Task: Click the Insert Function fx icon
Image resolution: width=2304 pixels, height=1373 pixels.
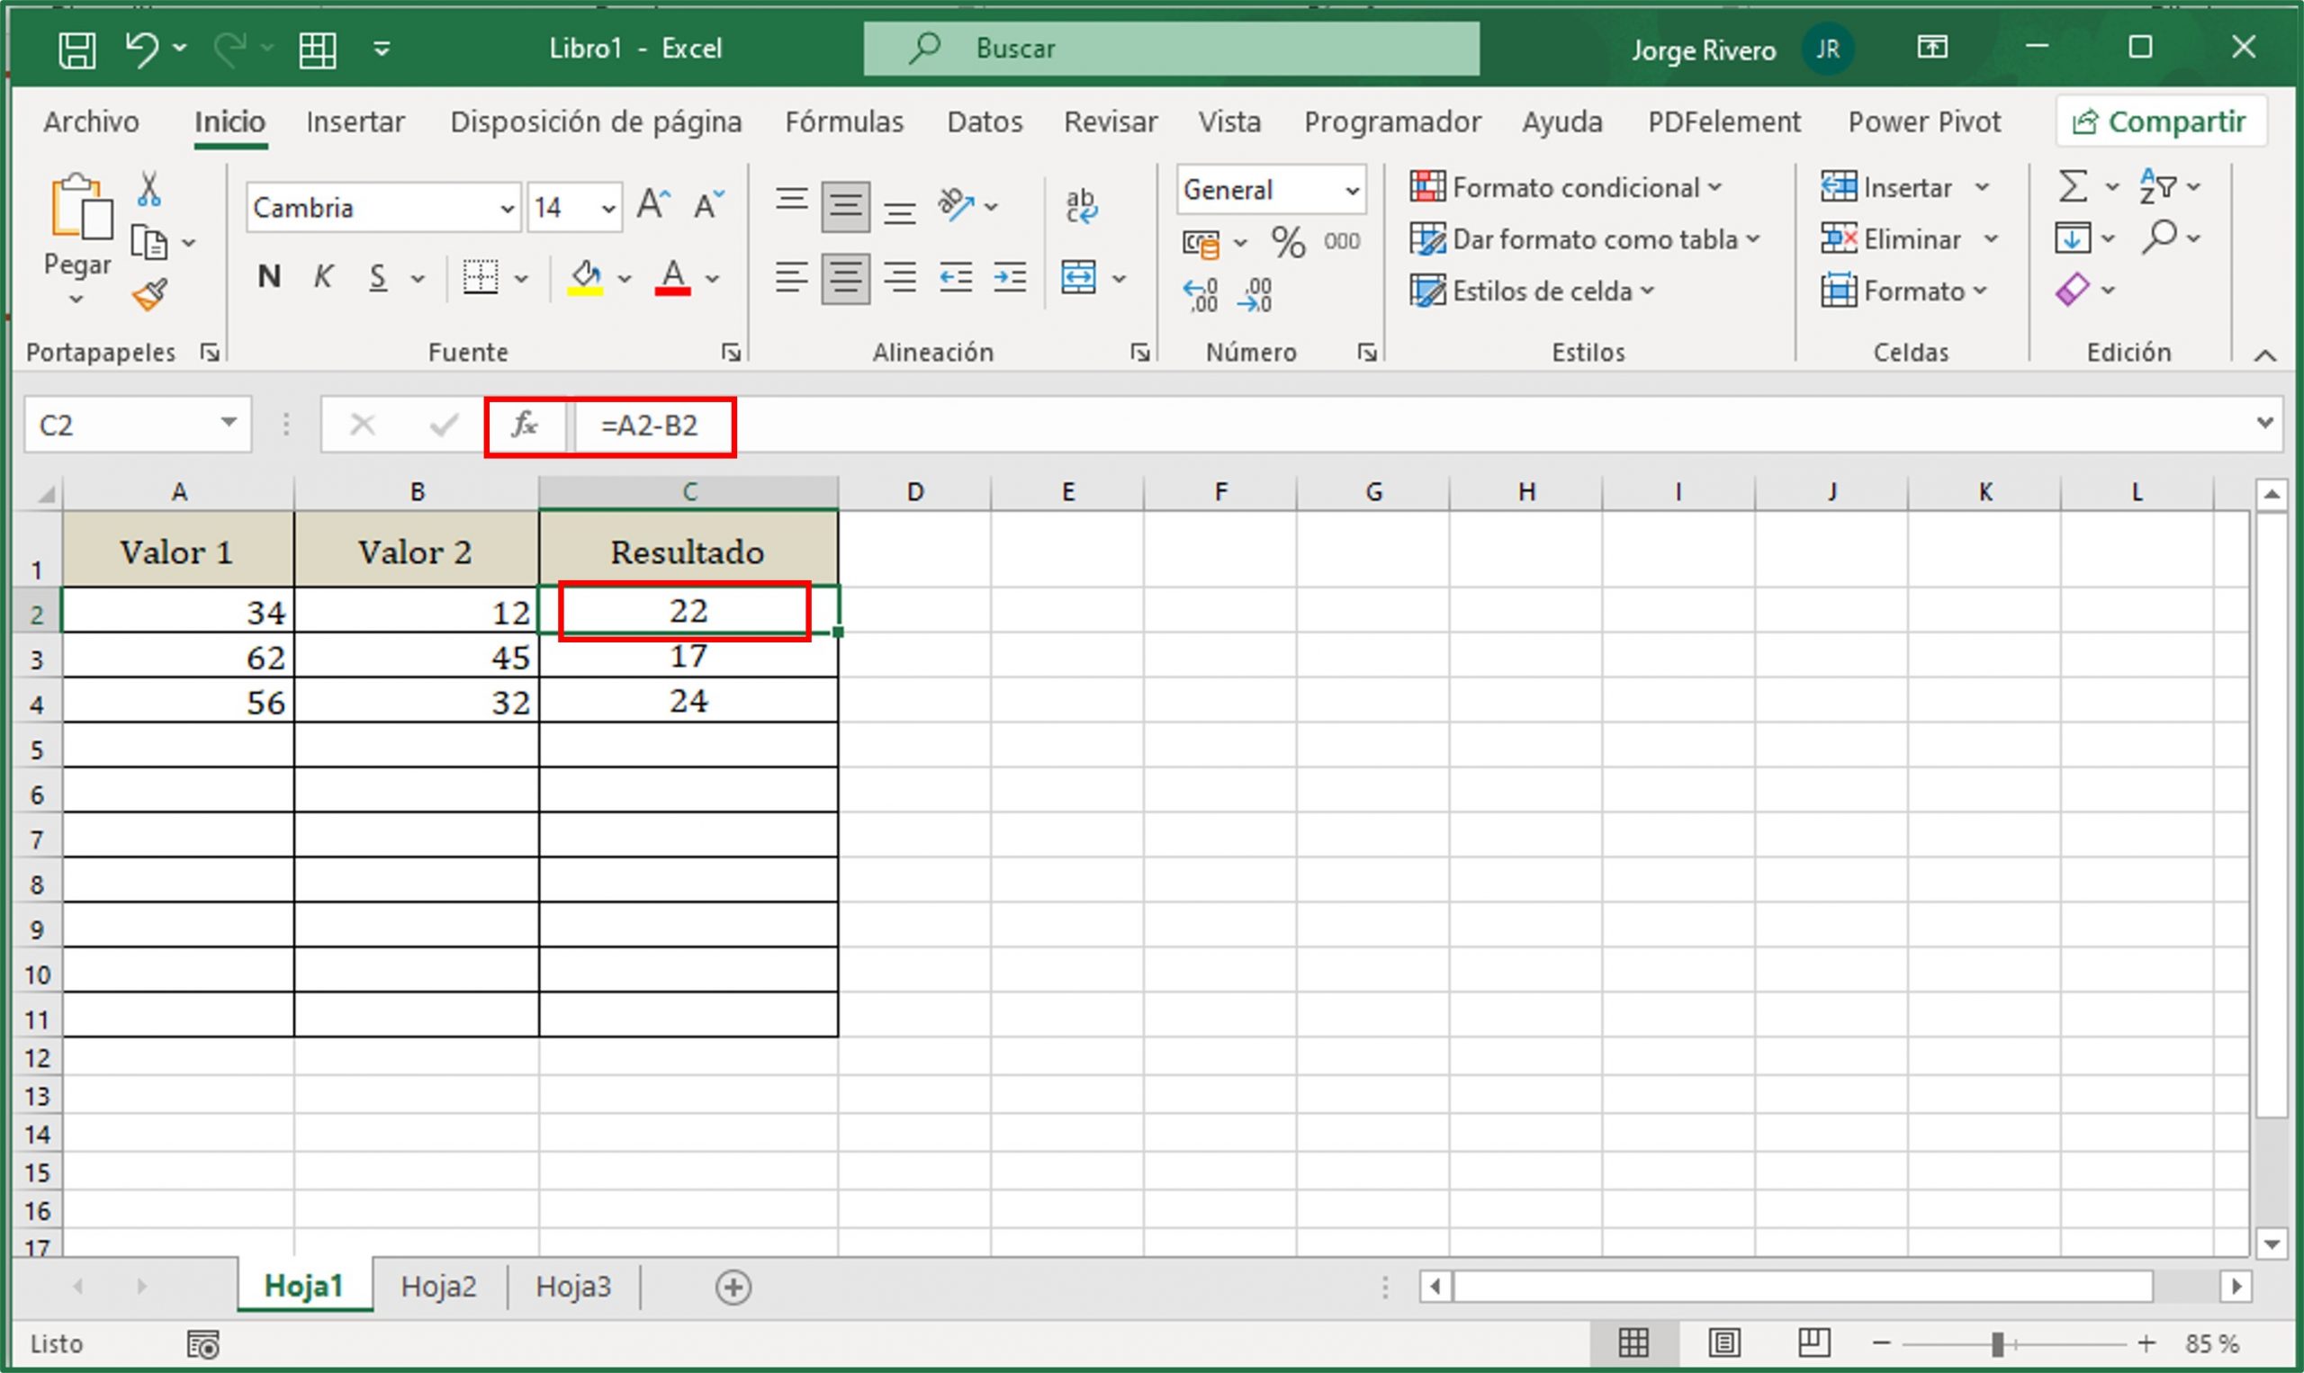Action: 525,426
